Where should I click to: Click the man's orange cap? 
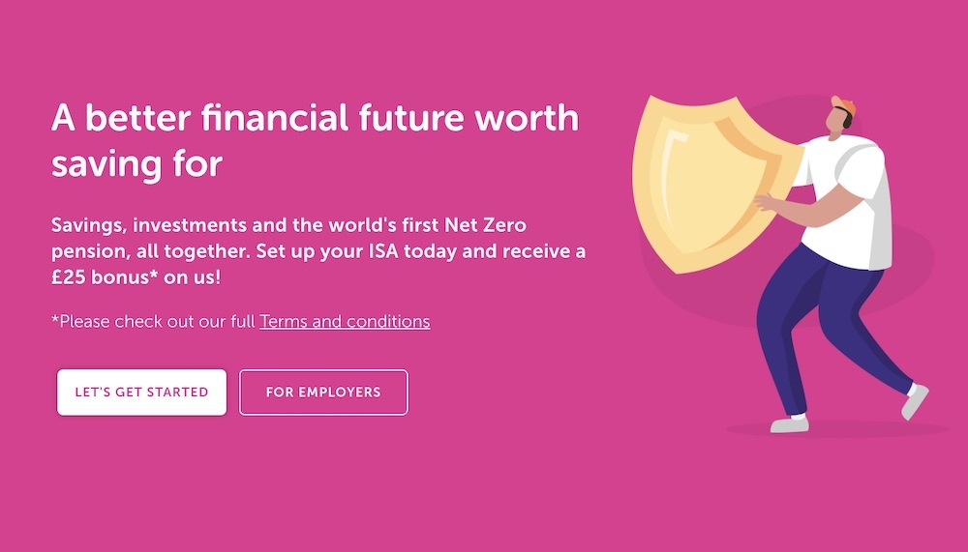844,104
